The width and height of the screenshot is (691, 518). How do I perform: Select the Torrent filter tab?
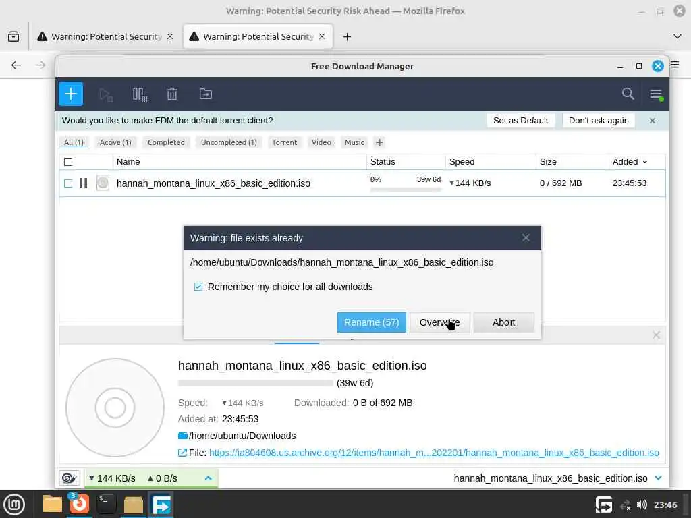click(284, 142)
